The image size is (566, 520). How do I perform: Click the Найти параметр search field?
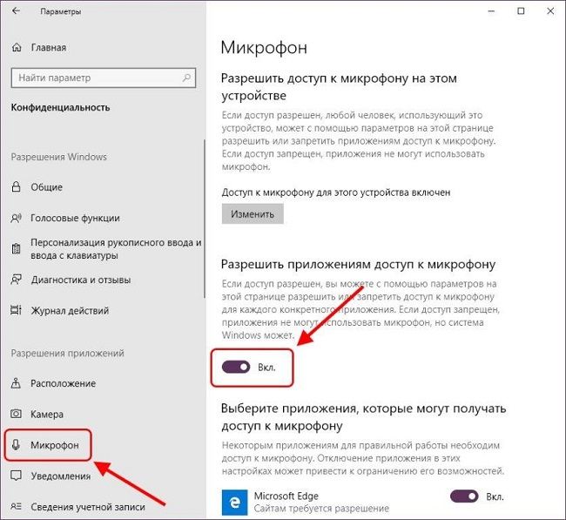tap(104, 78)
